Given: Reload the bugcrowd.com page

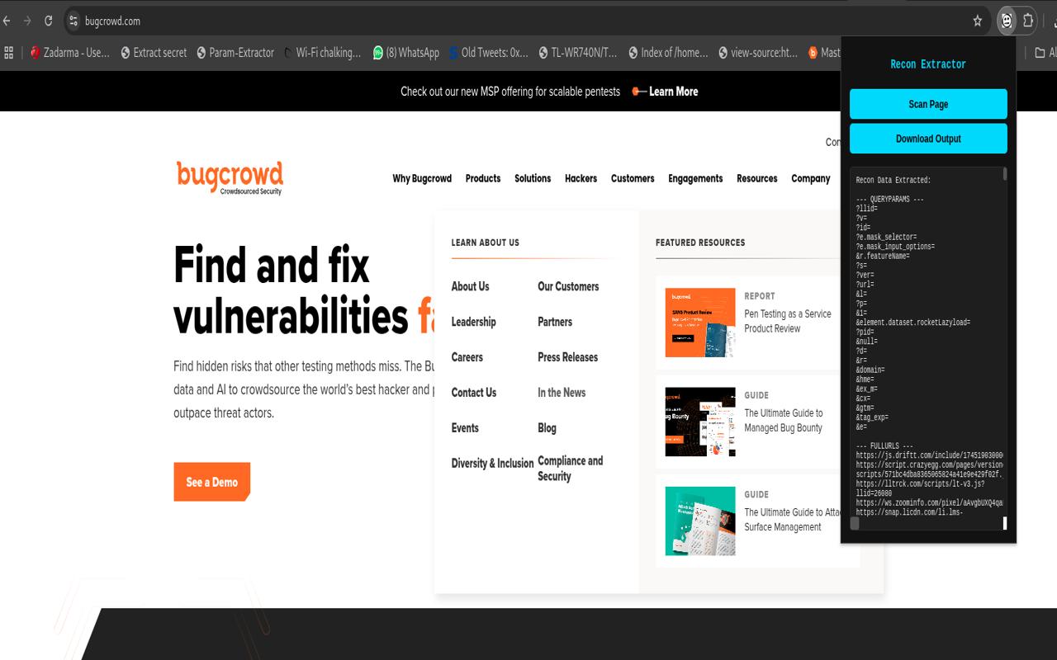Looking at the screenshot, I should point(49,21).
